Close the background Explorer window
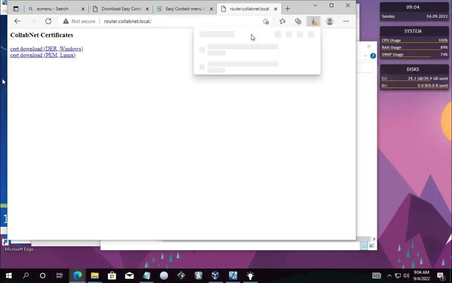The height and width of the screenshot is (283, 452). [x=369, y=46]
